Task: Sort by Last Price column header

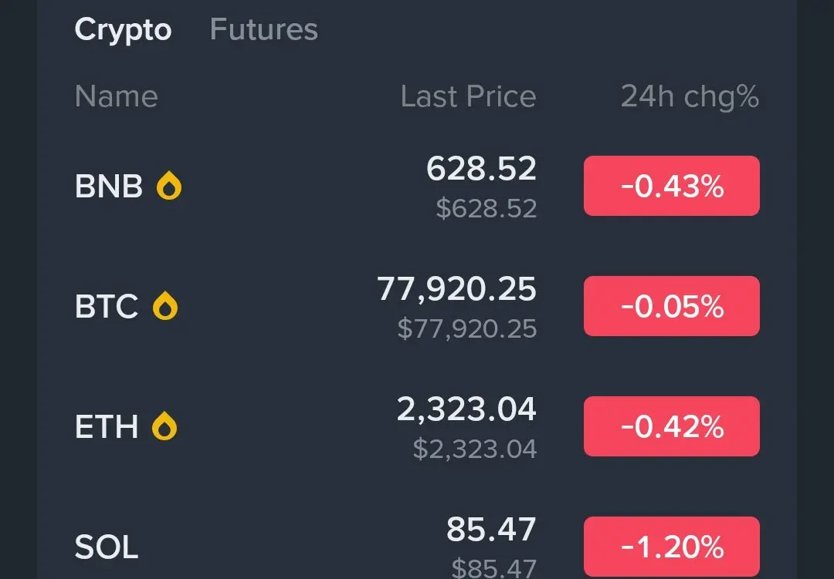Action: point(468,96)
